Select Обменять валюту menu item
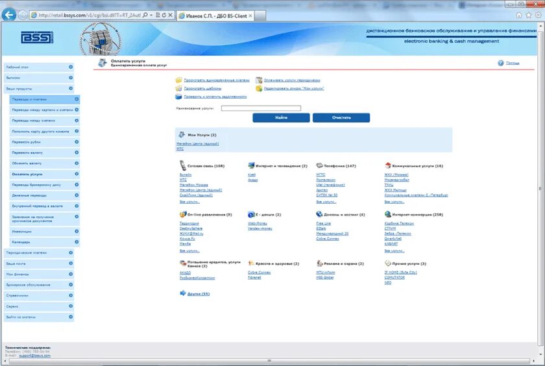545x366 pixels. point(45,164)
